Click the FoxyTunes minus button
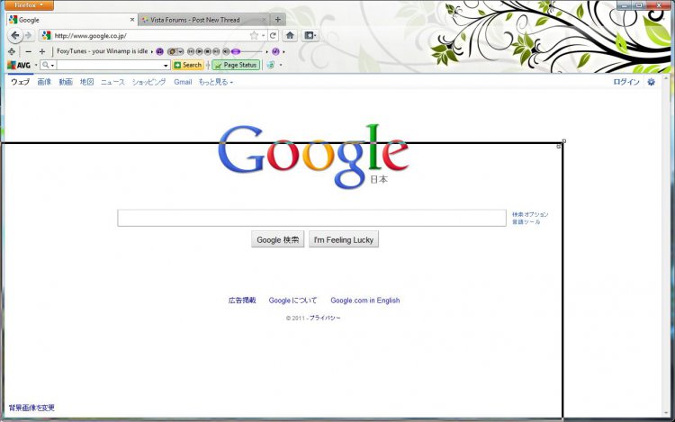 click(x=29, y=51)
